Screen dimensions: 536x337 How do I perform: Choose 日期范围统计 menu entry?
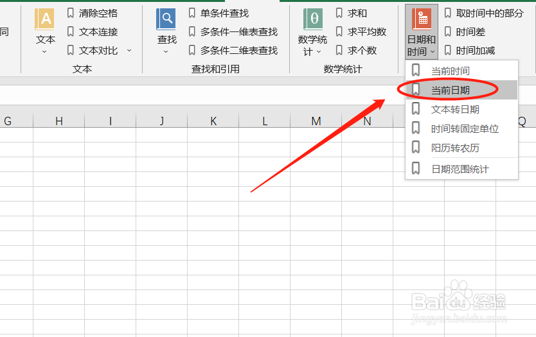tap(461, 169)
